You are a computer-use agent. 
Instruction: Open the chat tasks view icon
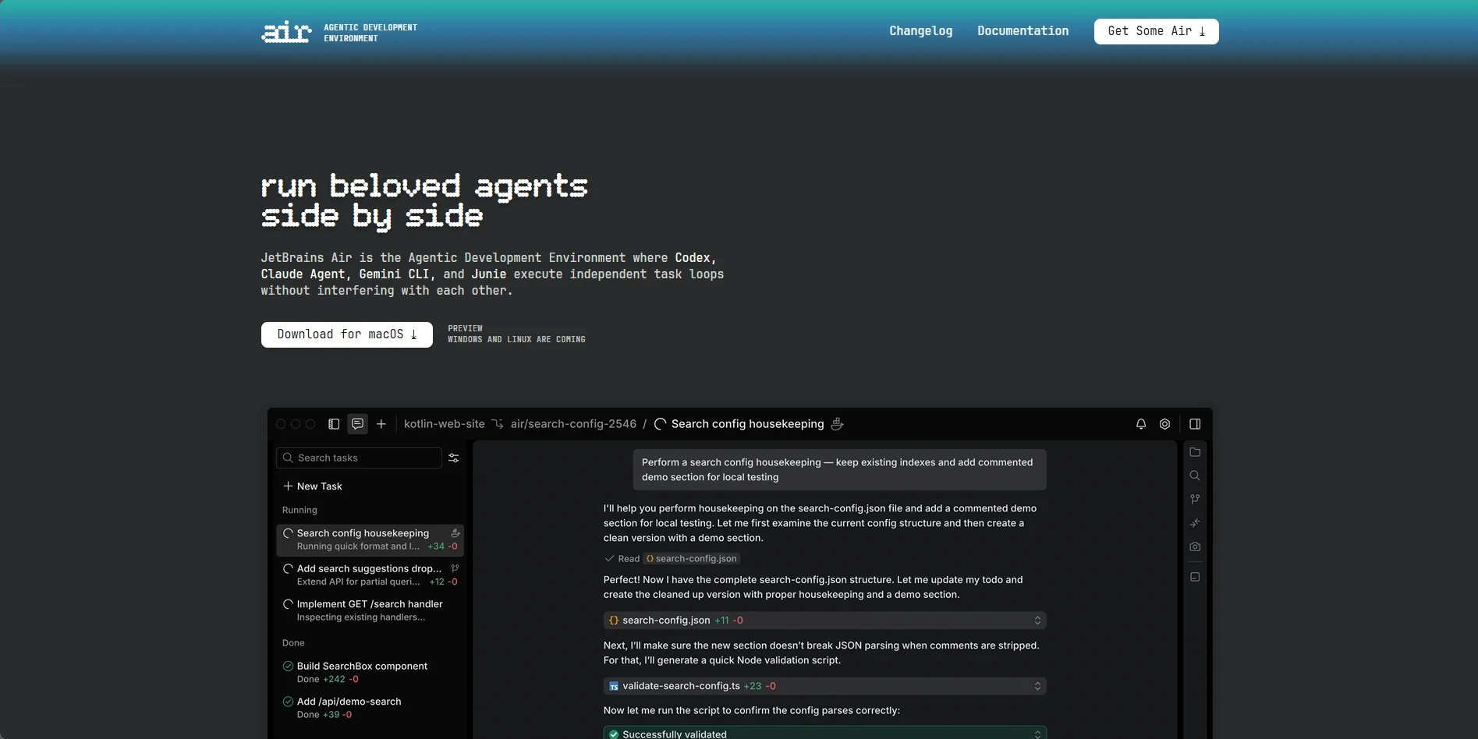point(357,424)
